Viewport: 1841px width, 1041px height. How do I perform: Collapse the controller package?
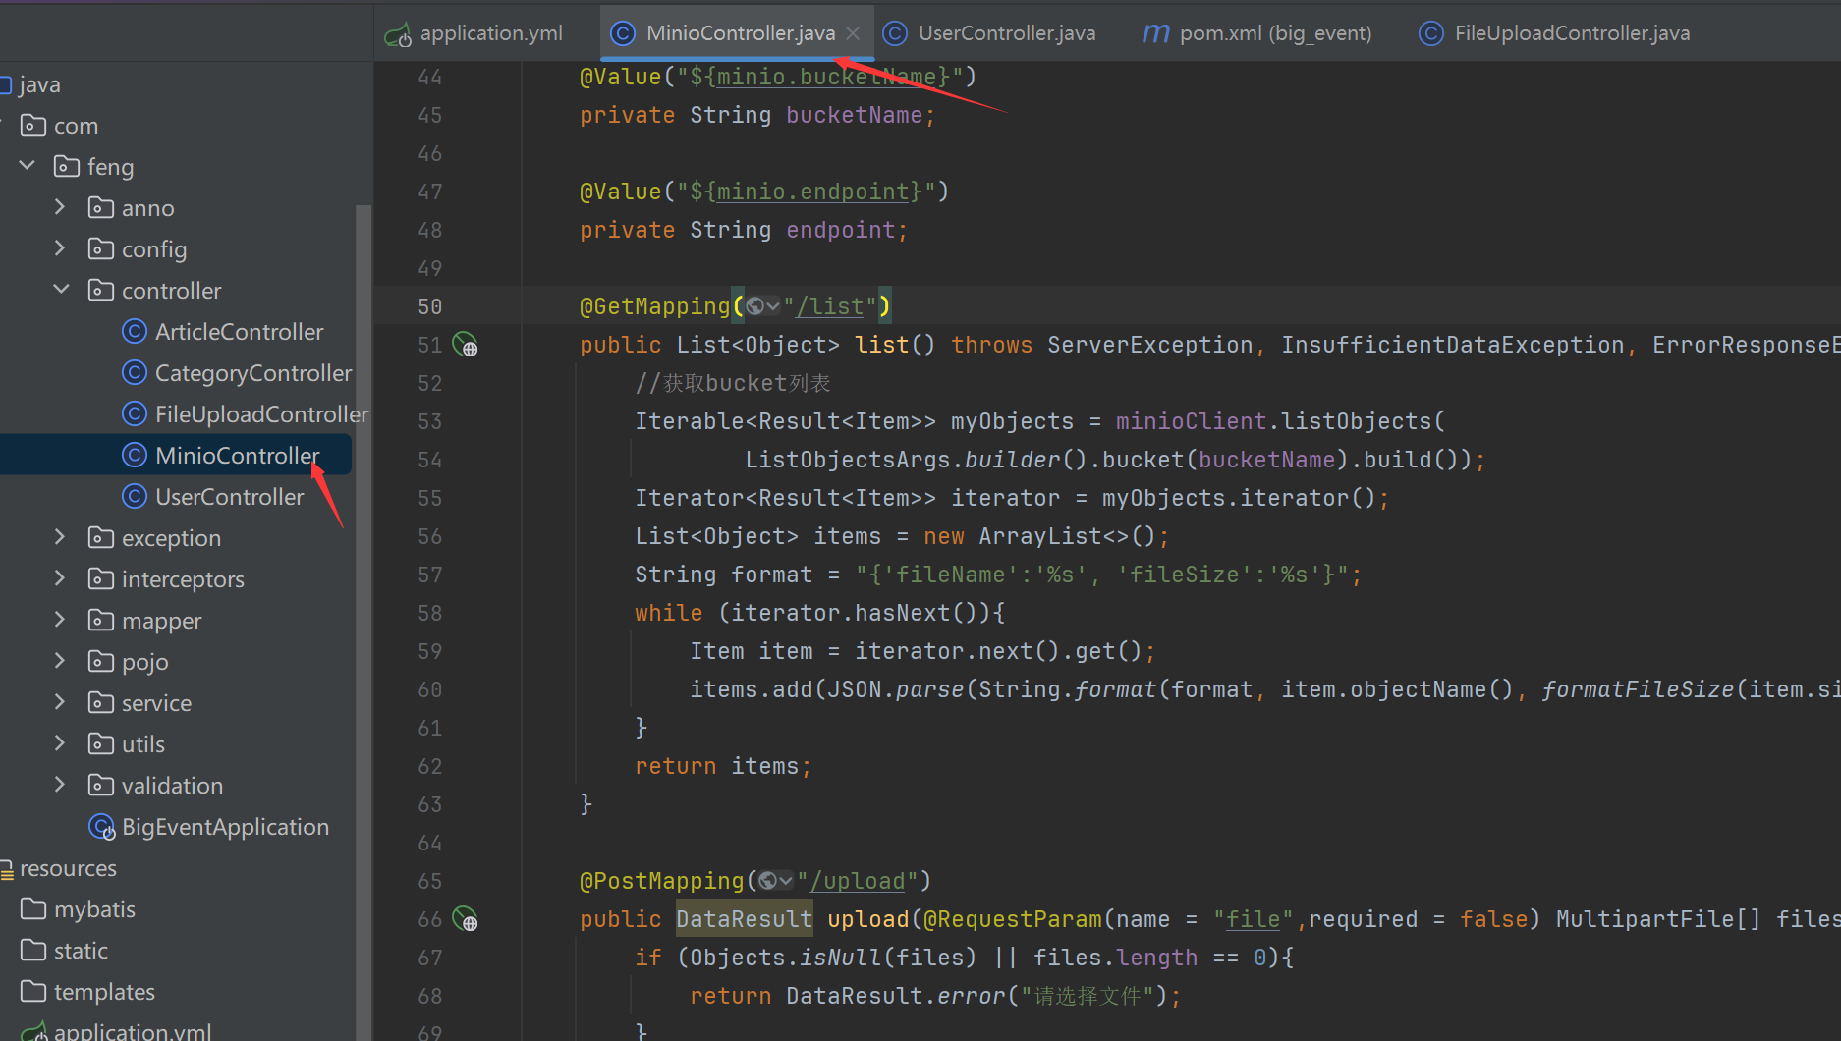click(61, 290)
